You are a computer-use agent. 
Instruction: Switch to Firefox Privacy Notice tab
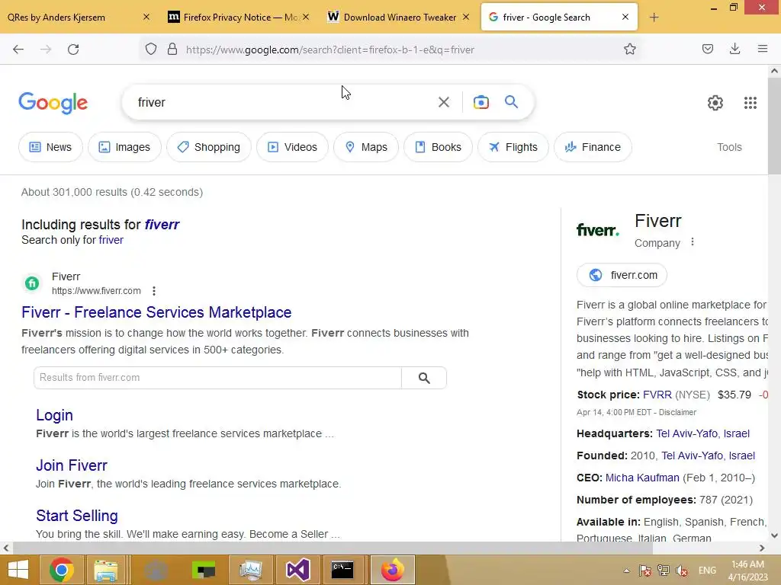click(240, 18)
